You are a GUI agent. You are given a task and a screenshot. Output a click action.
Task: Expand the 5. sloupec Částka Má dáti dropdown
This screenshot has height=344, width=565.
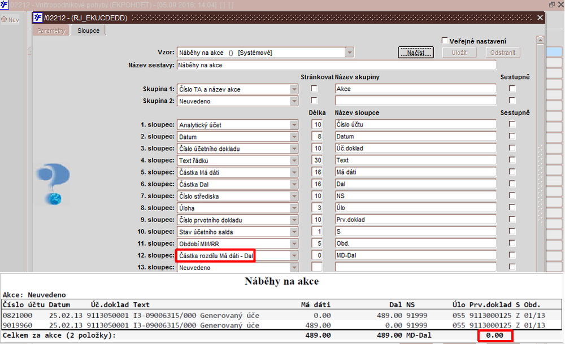294,172
